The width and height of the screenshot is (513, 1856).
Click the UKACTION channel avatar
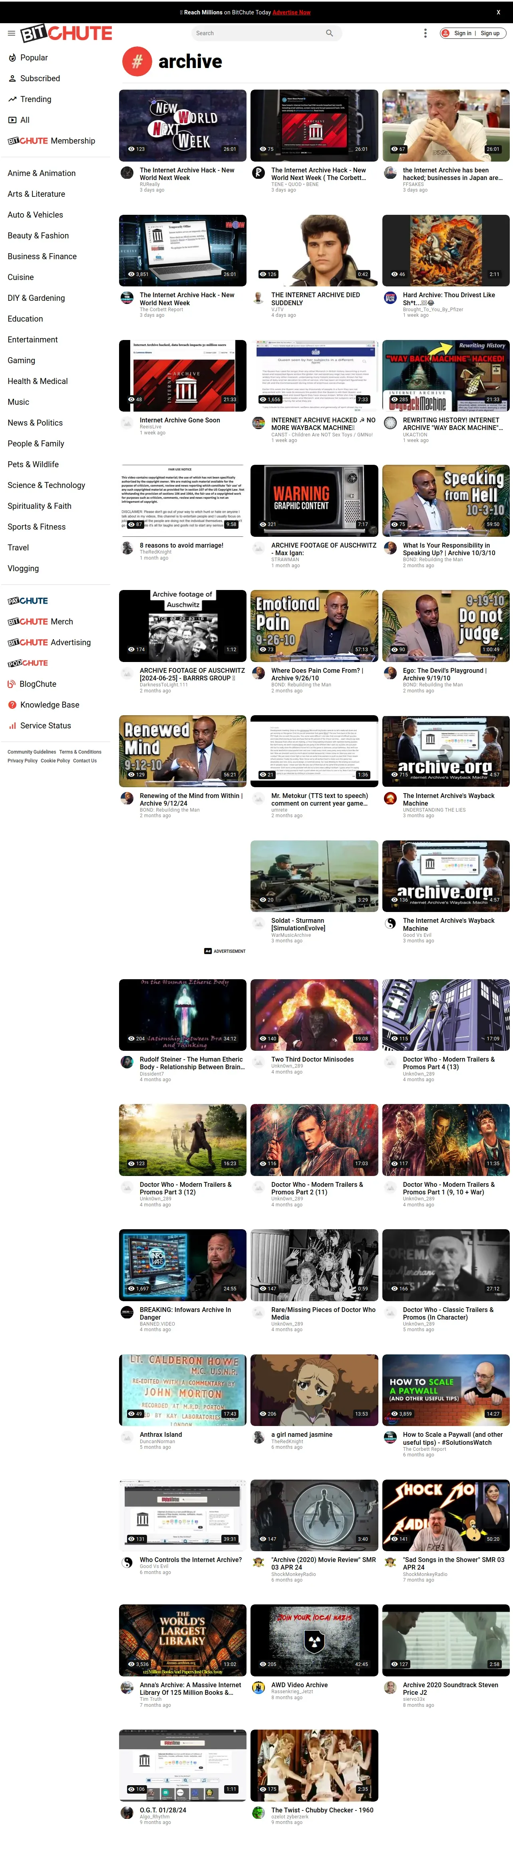tap(390, 423)
